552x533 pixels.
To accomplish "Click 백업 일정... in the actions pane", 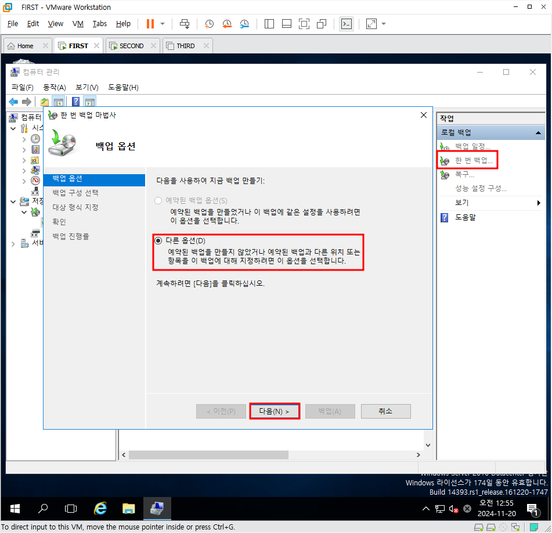I will coord(473,146).
